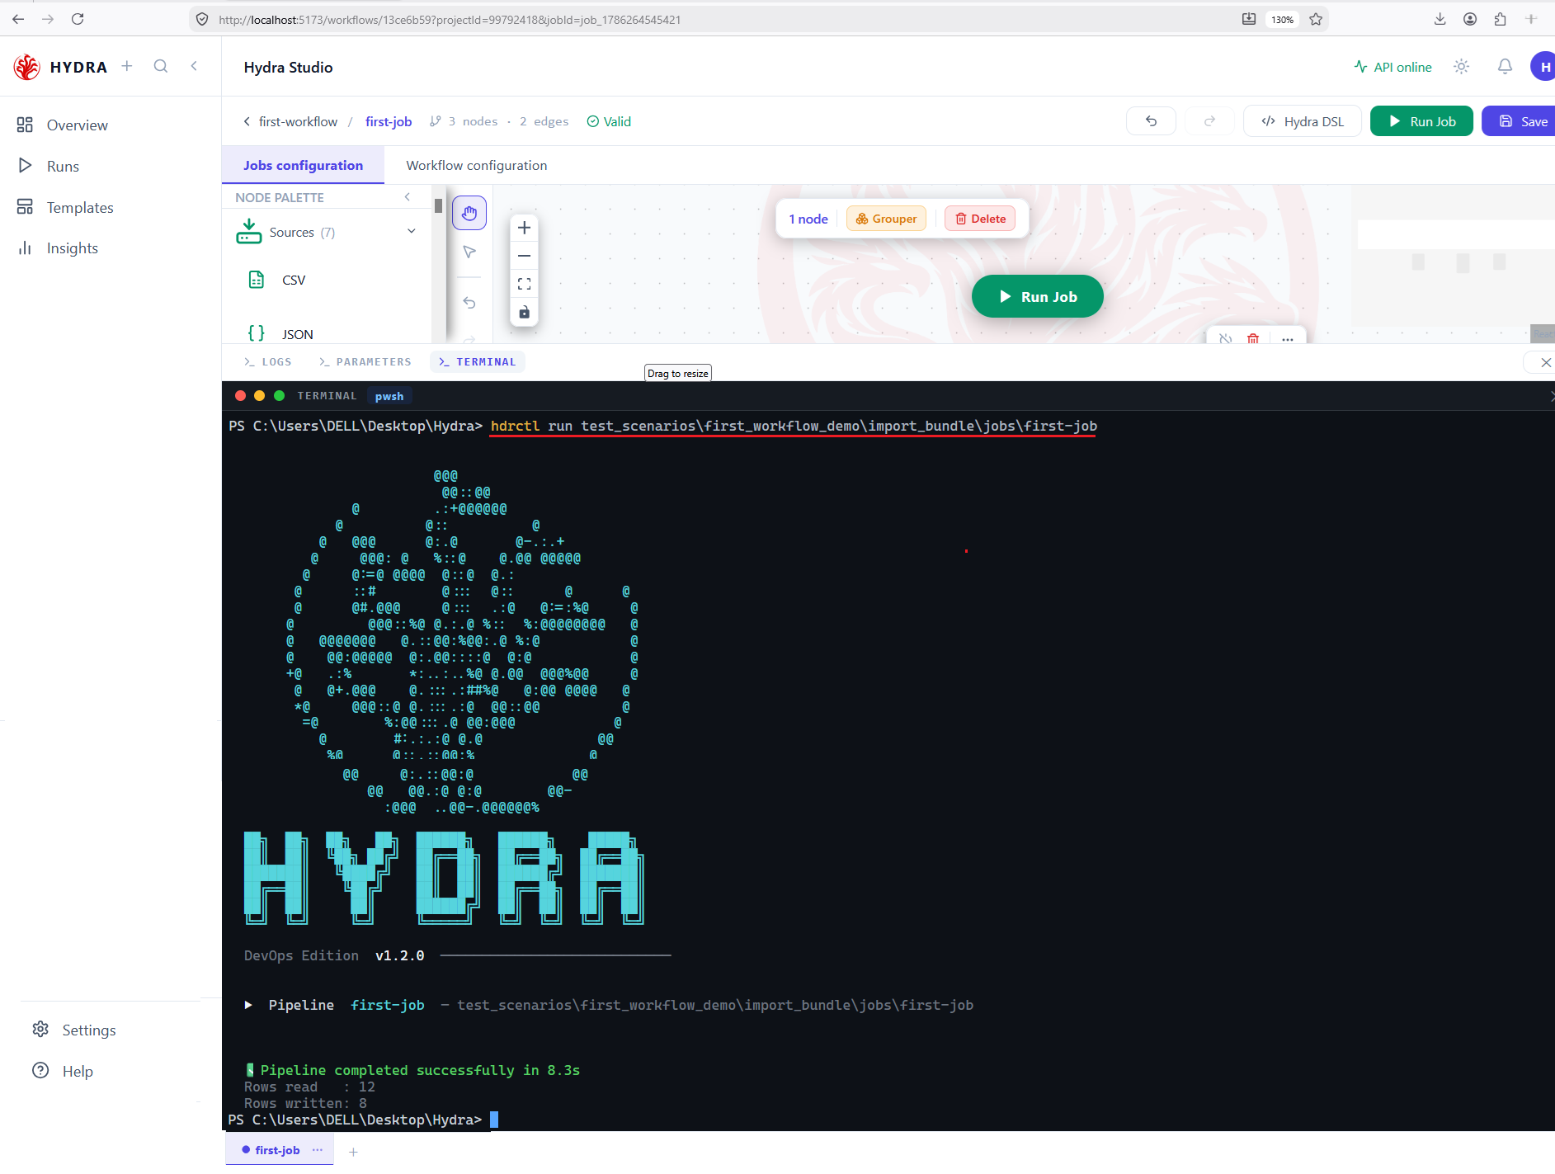The height and width of the screenshot is (1174, 1555).
Task: Switch to Workflow configuration tab
Action: tap(477, 165)
